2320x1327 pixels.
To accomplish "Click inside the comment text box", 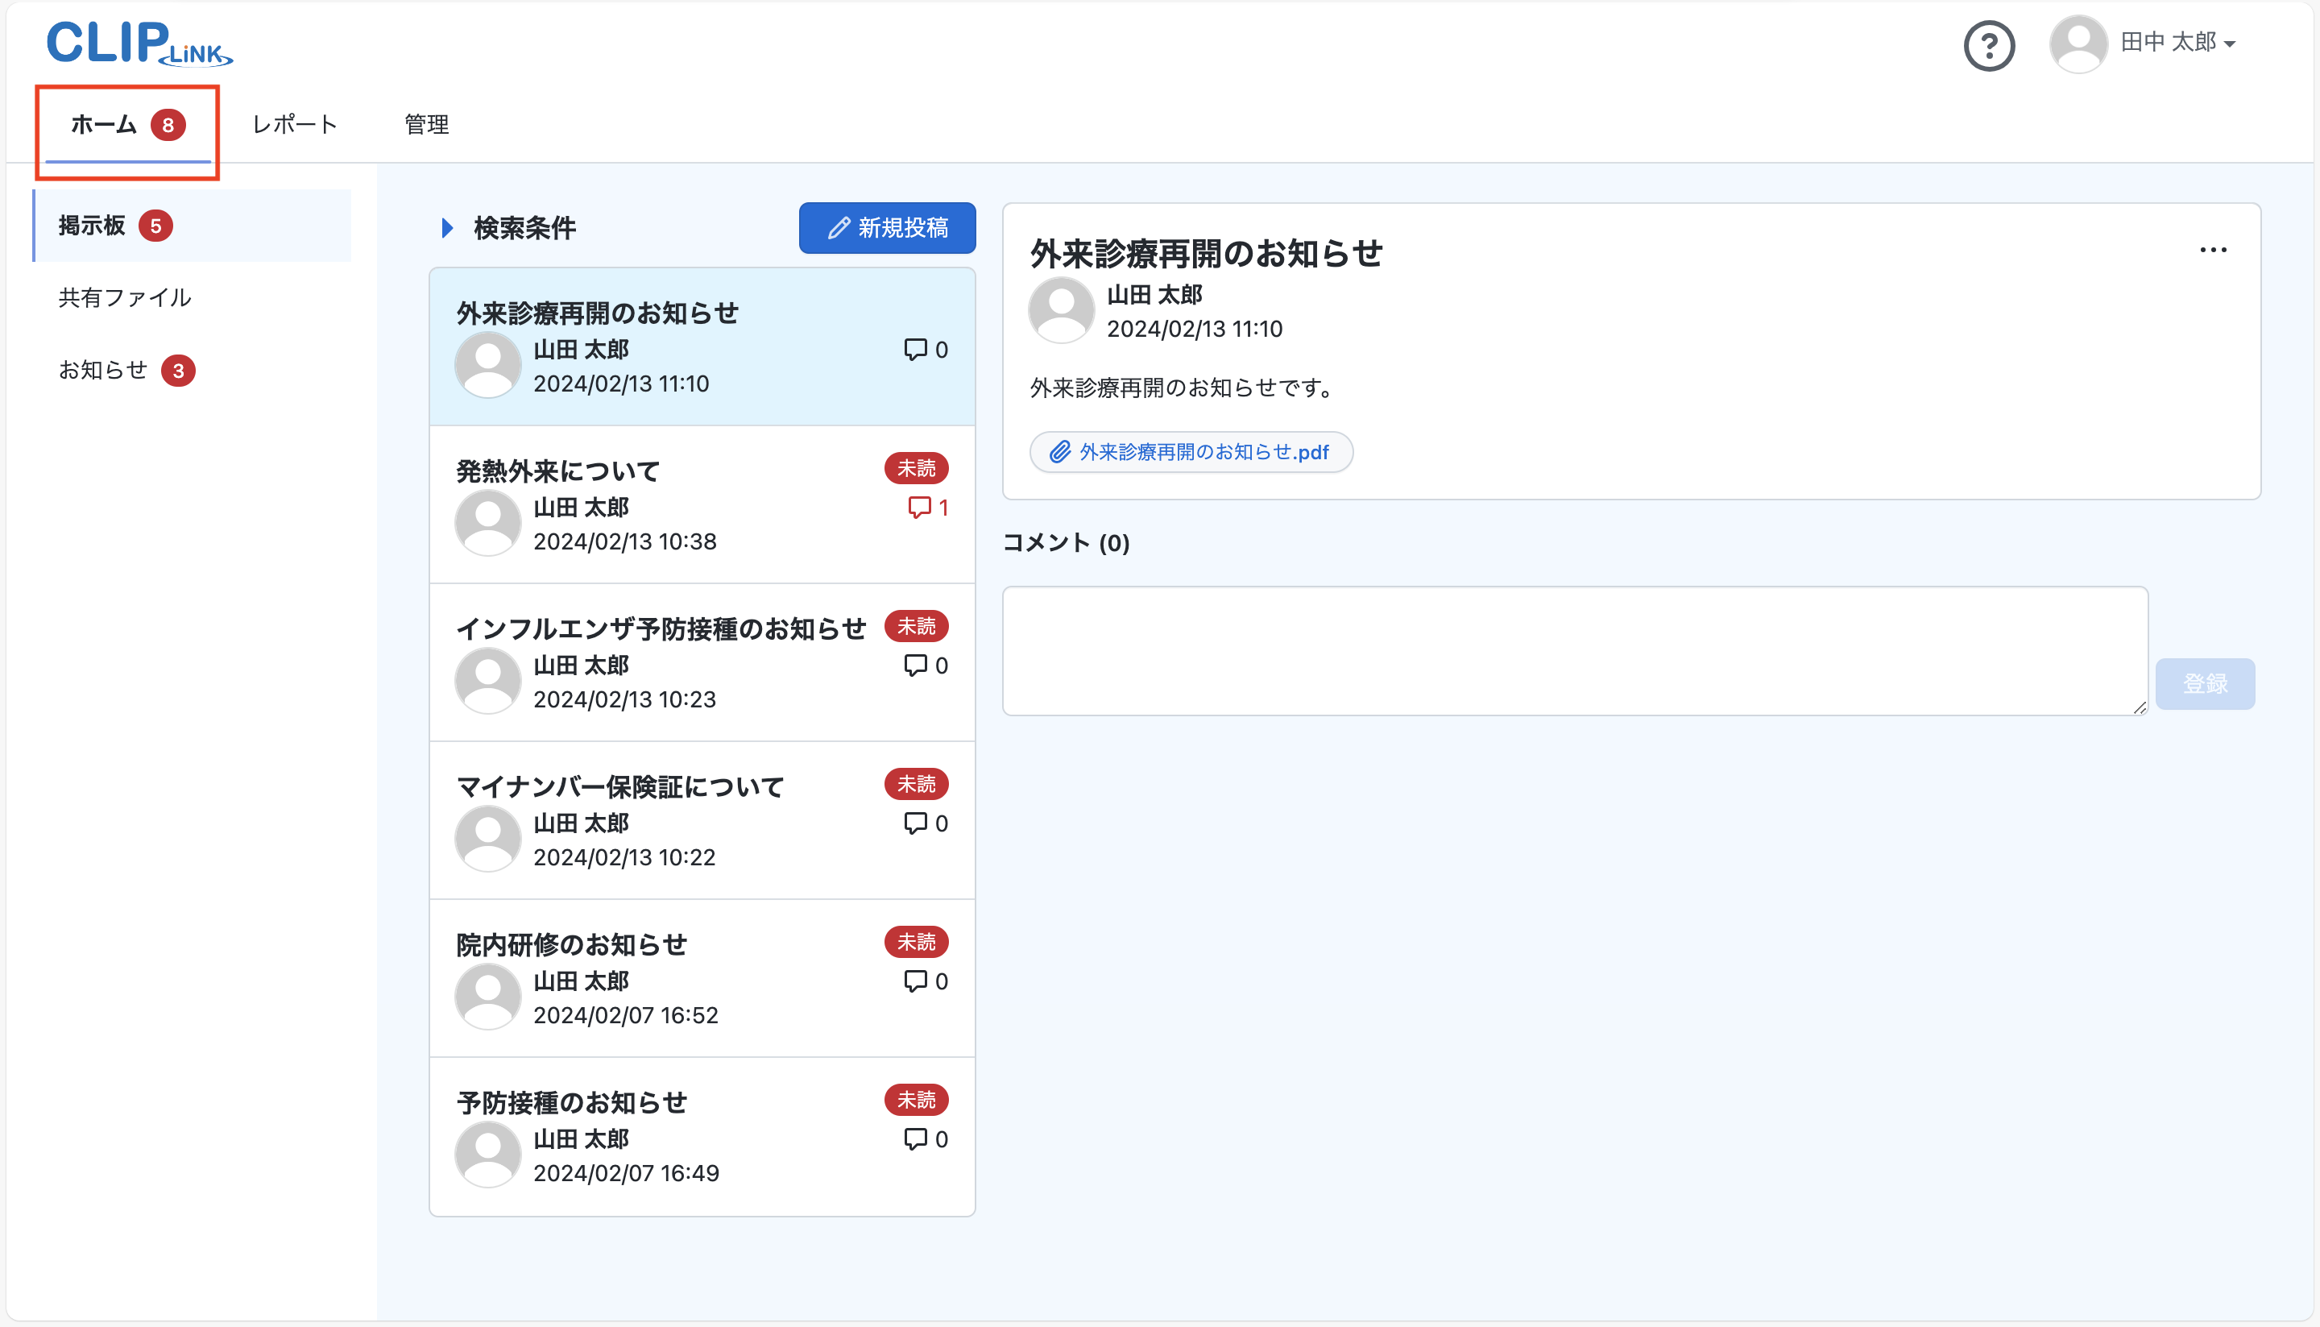I will [1574, 651].
